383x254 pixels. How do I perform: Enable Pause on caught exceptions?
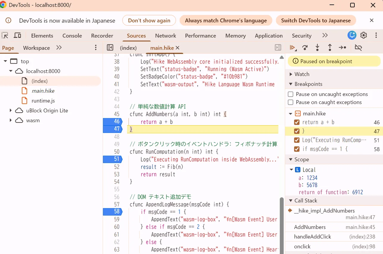[291, 102]
